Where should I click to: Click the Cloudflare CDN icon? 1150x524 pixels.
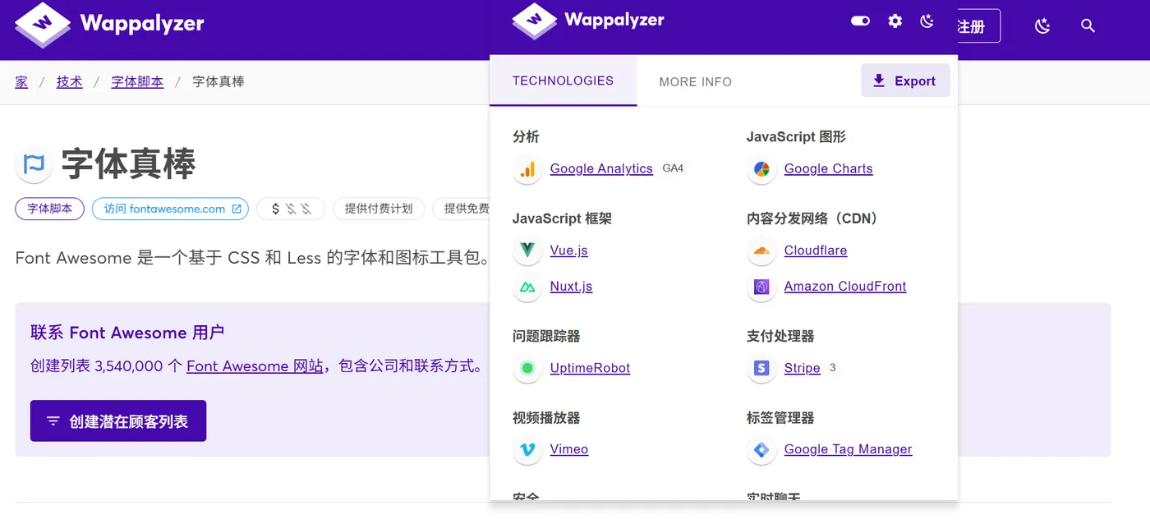pos(761,251)
